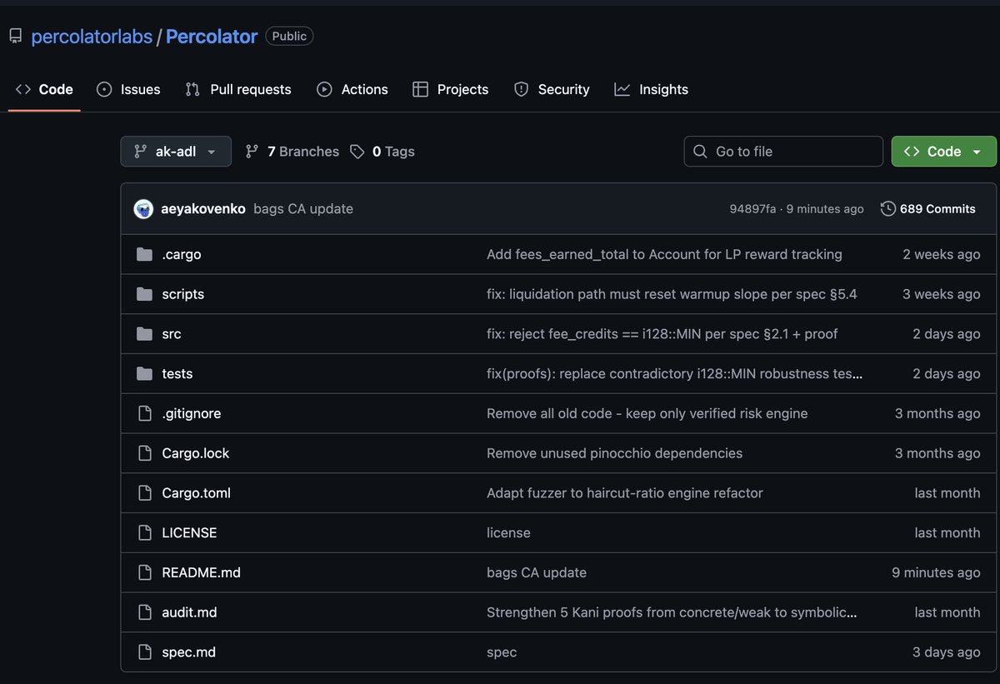View the 0 Tags link

(x=382, y=152)
